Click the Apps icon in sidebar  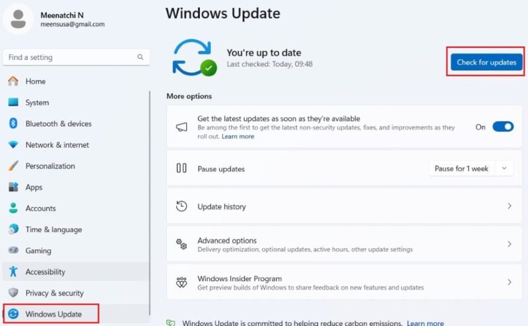coord(13,187)
